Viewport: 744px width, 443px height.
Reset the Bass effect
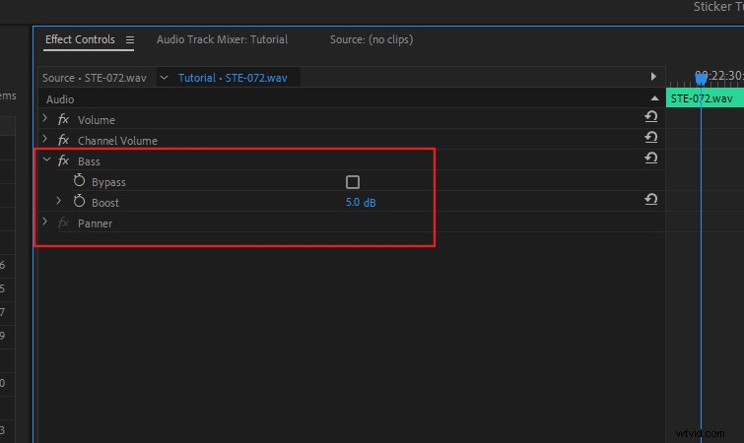(x=651, y=158)
